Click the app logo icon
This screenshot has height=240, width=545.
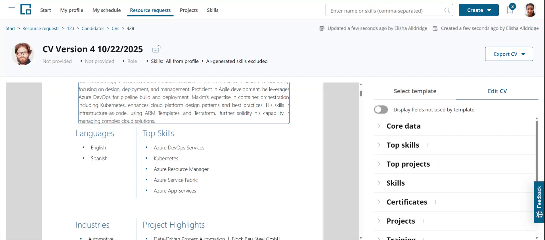pyautogui.click(x=26, y=9)
